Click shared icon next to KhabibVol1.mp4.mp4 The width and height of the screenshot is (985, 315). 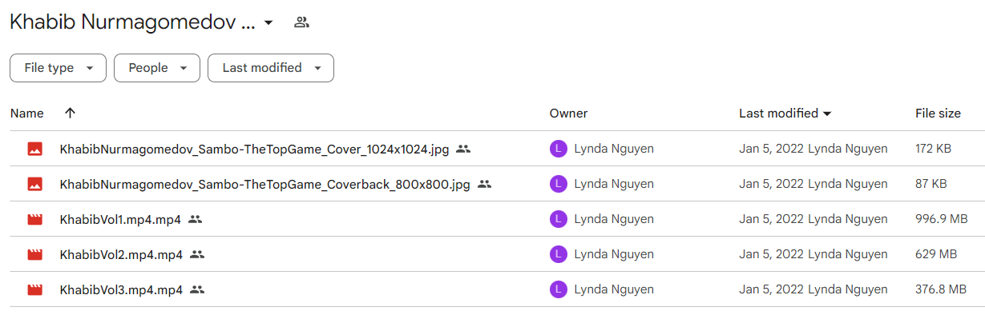click(x=196, y=219)
